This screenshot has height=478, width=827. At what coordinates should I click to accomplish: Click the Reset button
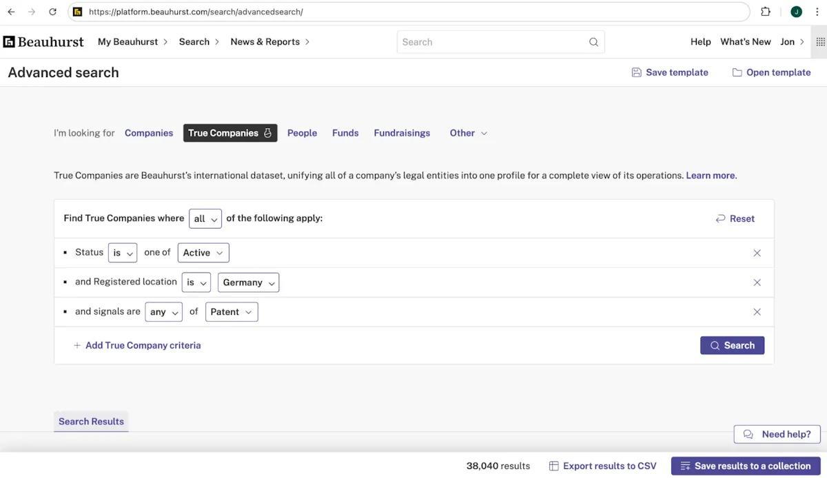(x=735, y=218)
